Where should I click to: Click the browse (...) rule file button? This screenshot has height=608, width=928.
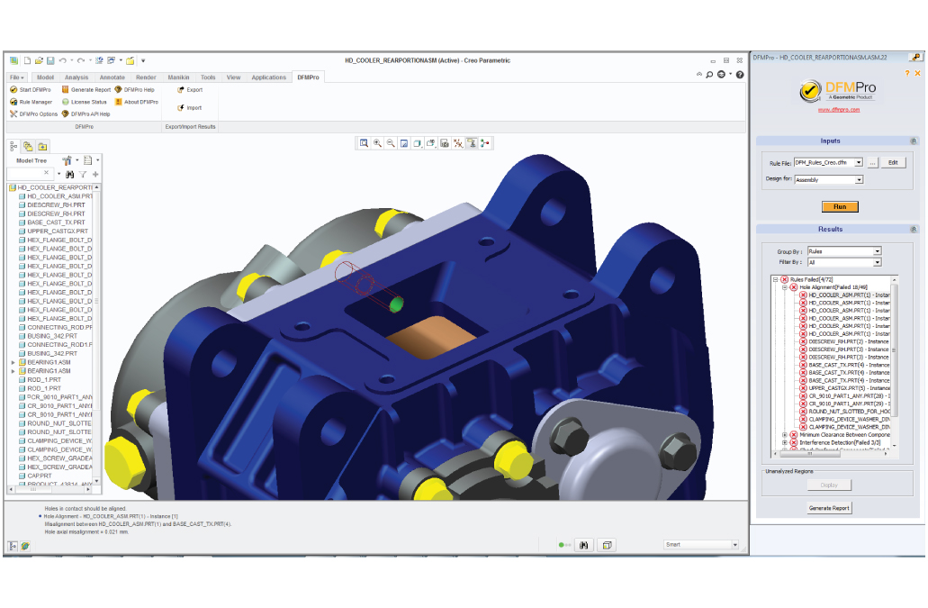(x=872, y=163)
